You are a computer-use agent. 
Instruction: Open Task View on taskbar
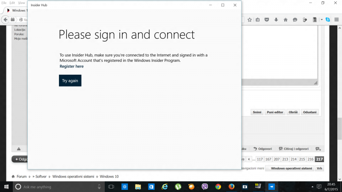(x=111, y=187)
